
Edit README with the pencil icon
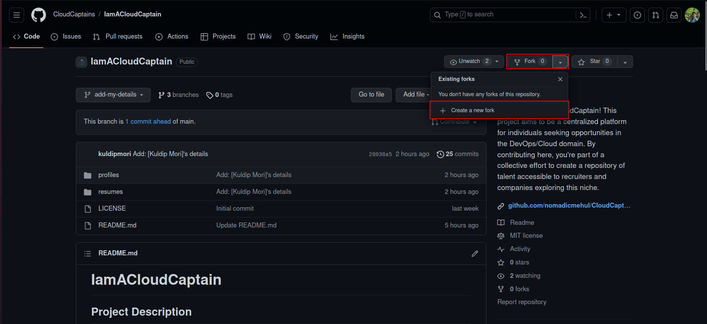coord(475,253)
